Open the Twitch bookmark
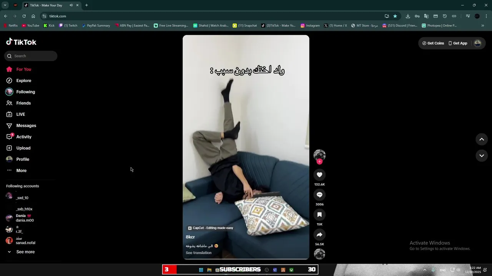492x276 pixels. [68, 26]
